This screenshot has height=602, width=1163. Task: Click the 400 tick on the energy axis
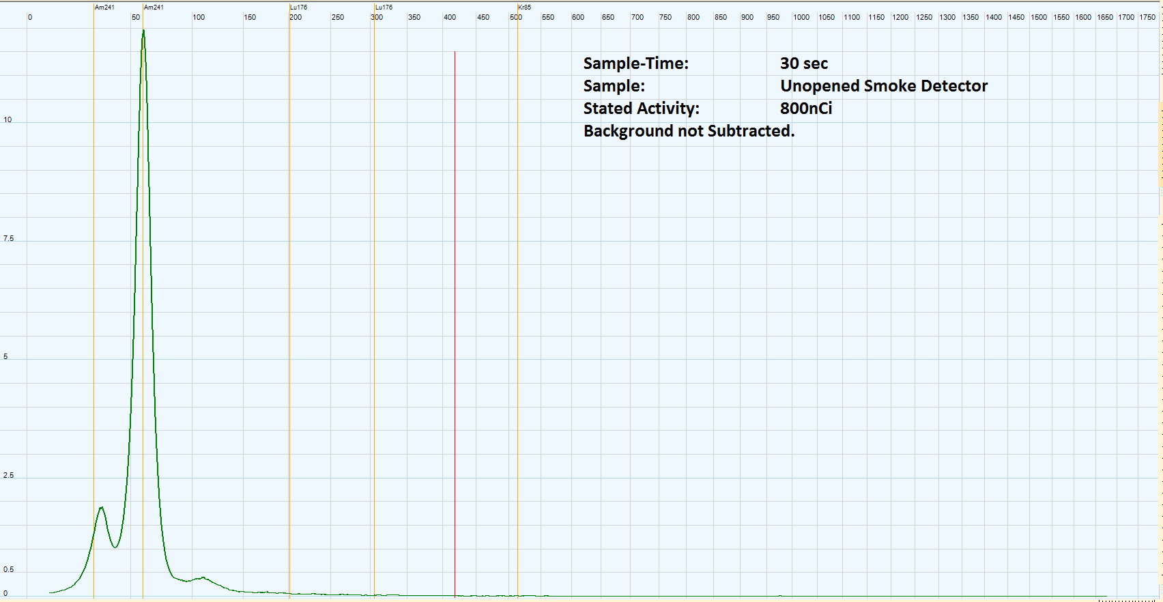click(450, 17)
